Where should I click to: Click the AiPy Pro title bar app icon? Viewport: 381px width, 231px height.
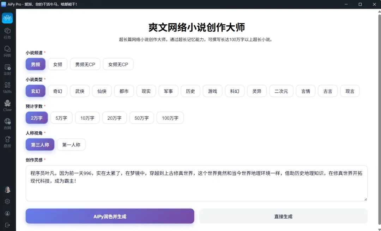coord(4,4)
